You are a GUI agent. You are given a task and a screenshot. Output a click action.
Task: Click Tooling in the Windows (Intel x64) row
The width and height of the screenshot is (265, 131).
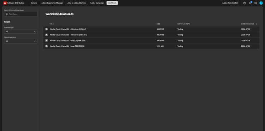pyautogui.click(x=180, y=35)
